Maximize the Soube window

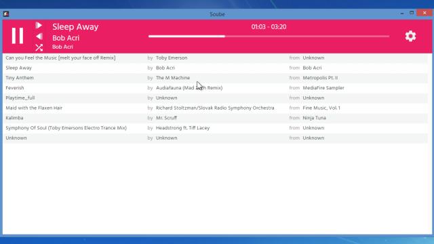pyautogui.click(x=412, y=13)
